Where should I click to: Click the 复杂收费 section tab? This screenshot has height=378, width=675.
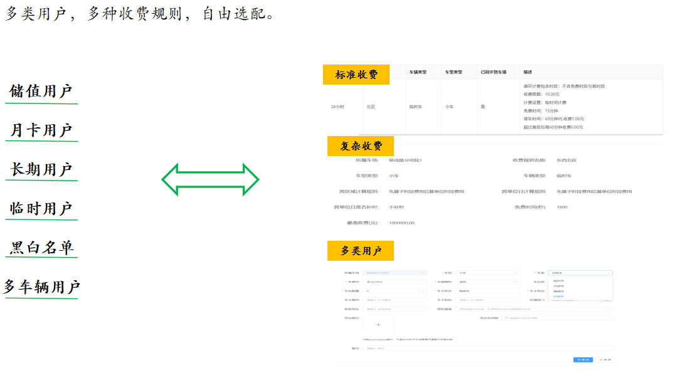point(360,145)
